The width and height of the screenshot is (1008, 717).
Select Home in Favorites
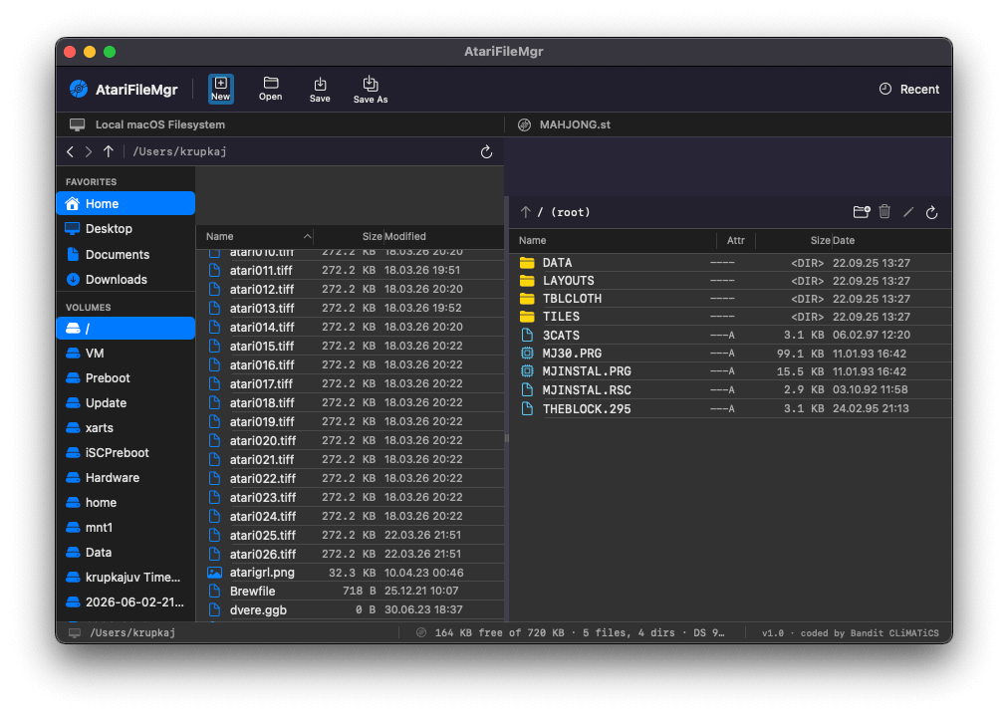[x=126, y=204]
